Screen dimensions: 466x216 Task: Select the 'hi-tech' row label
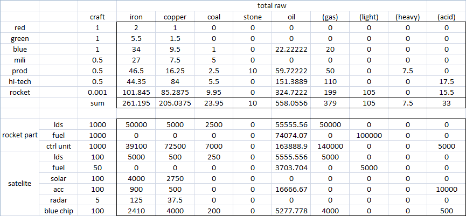tap(19, 81)
